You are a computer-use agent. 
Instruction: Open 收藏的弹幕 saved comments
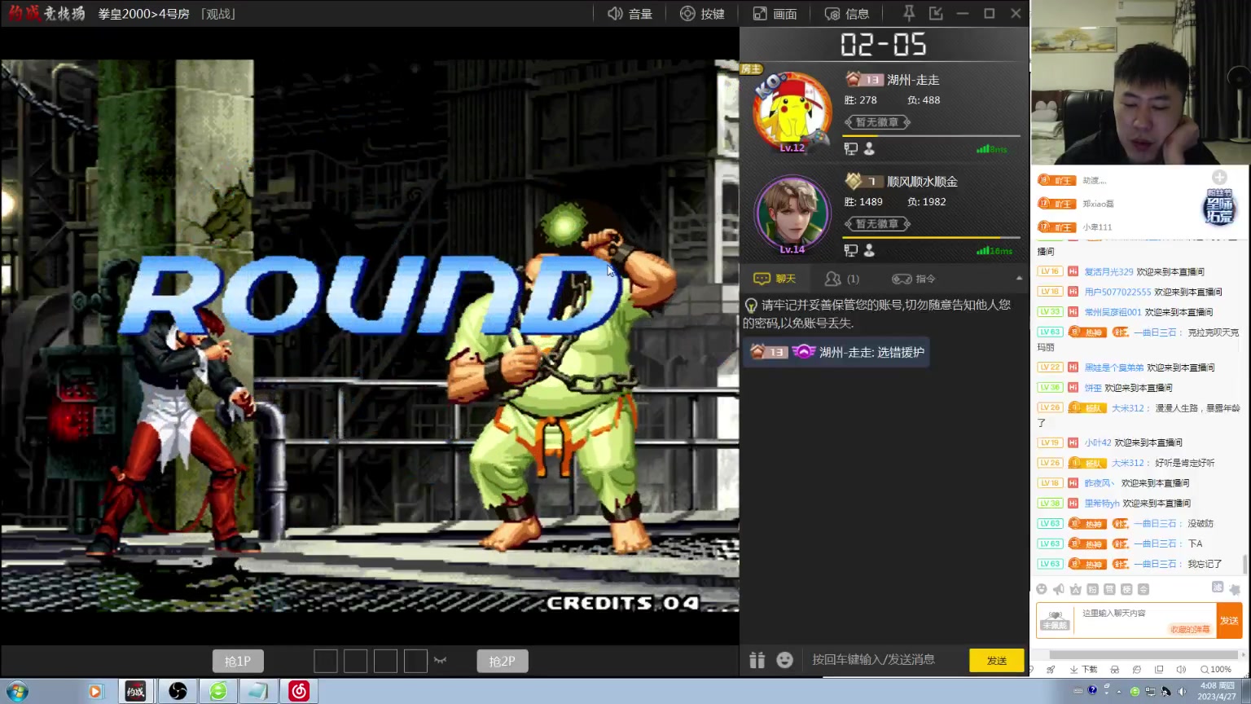pyautogui.click(x=1190, y=629)
